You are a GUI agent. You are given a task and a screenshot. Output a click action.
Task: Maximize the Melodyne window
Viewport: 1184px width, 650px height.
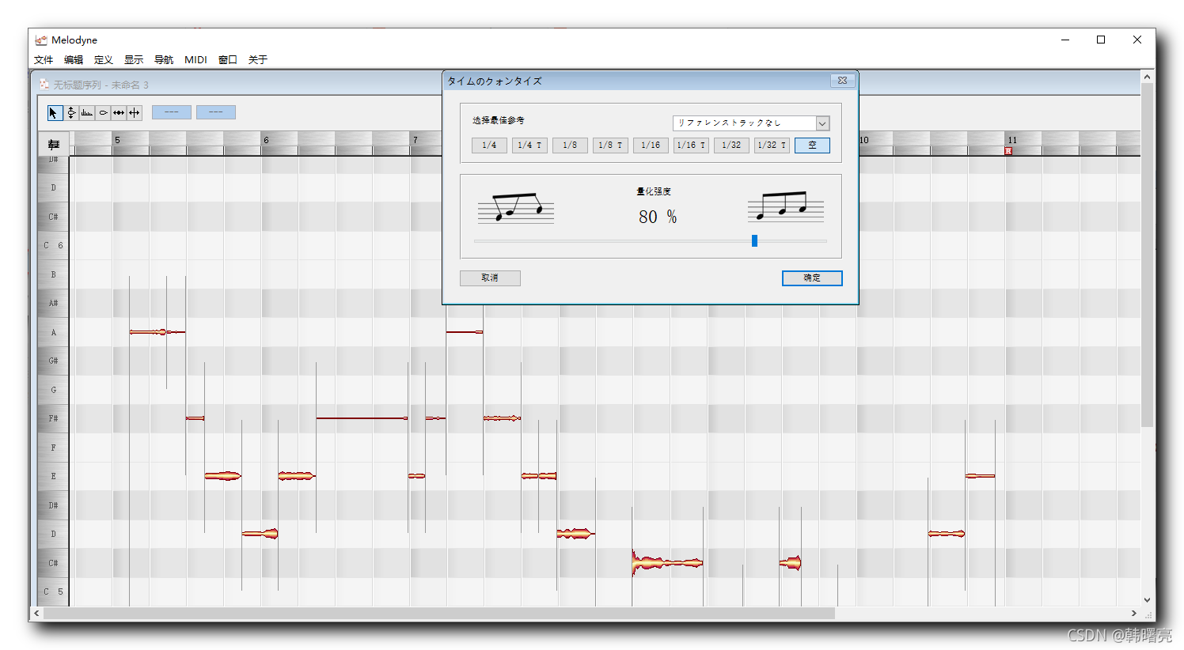point(1101,40)
